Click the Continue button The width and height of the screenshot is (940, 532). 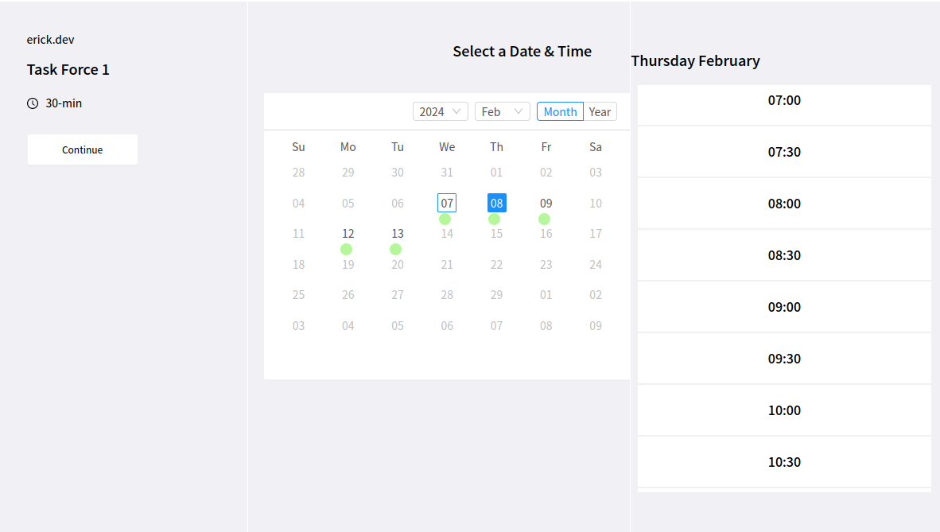tap(83, 150)
